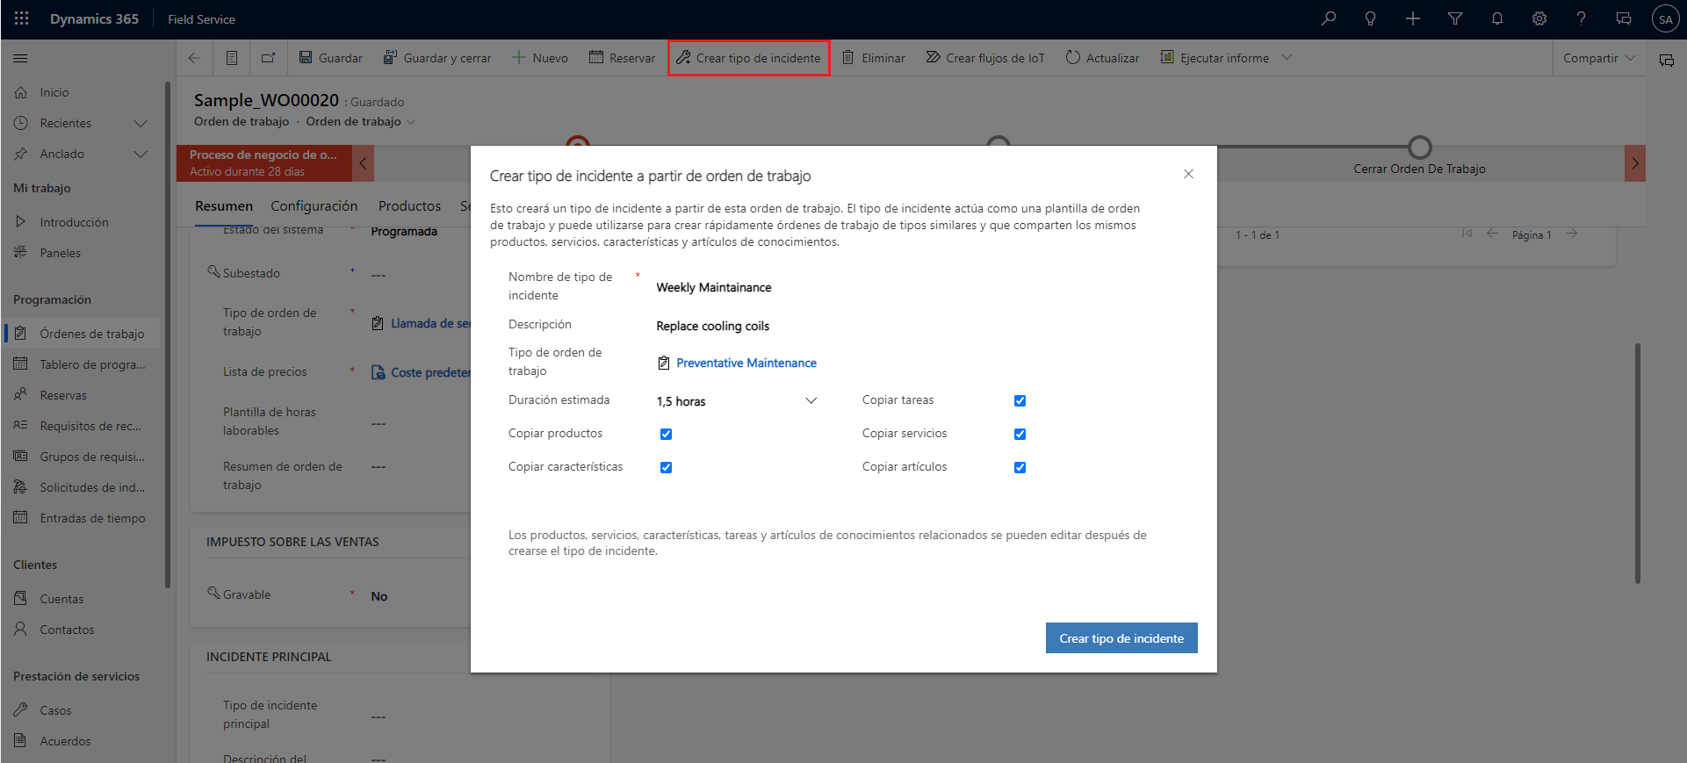Expand Anclado in the sidebar
Viewport: 1687px width, 763px height.
[x=141, y=154]
